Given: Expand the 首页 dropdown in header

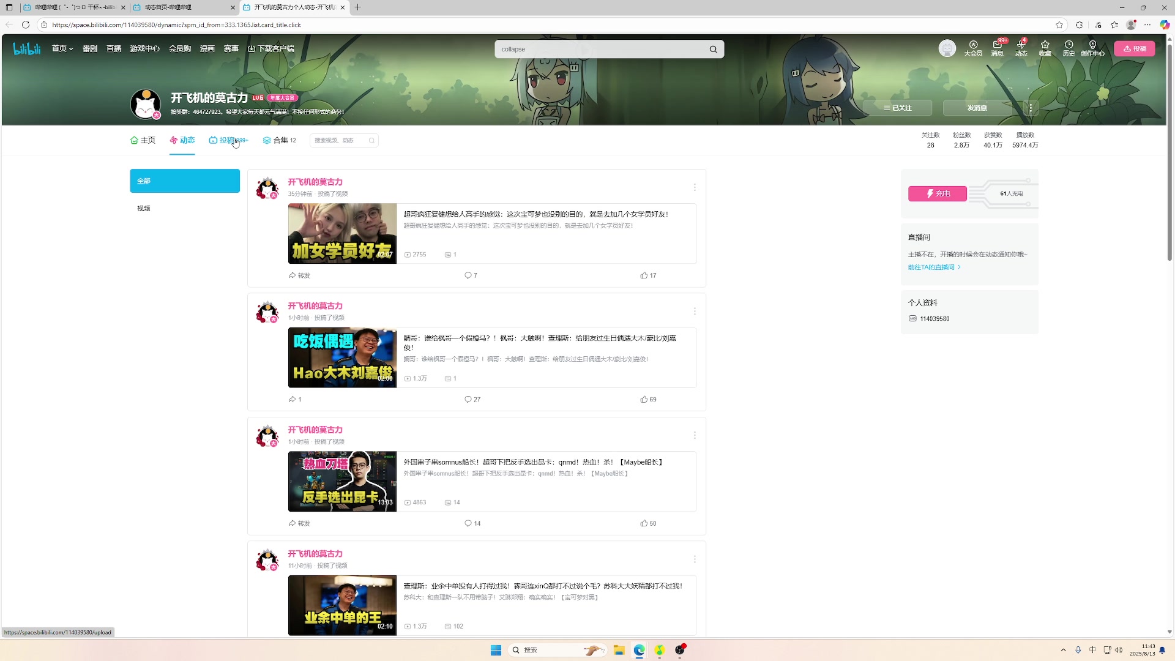Looking at the screenshot, I should coord(62,48).
